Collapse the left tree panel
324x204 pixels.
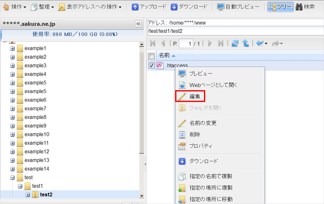[138, 24]
